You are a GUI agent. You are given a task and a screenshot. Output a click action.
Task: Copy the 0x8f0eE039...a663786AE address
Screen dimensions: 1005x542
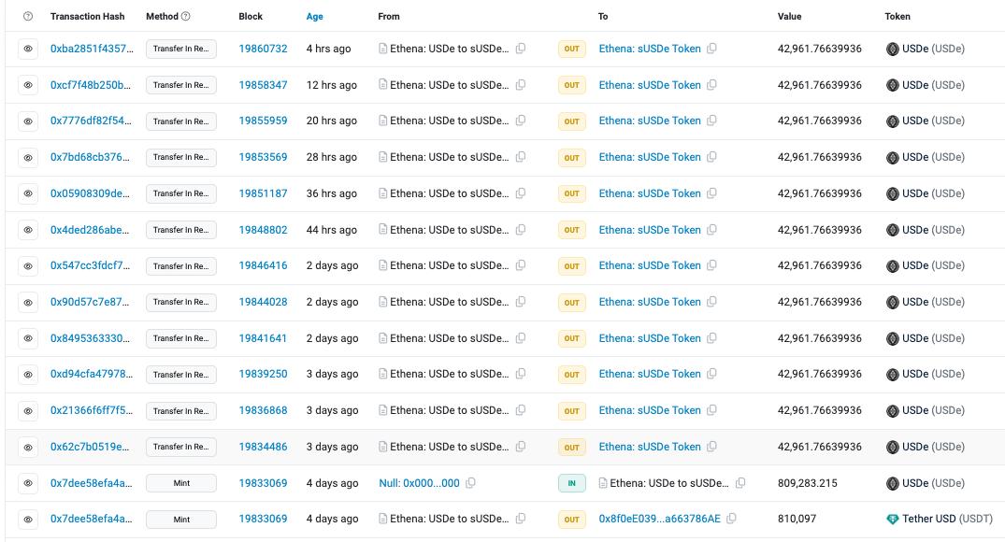pos(732,520)
